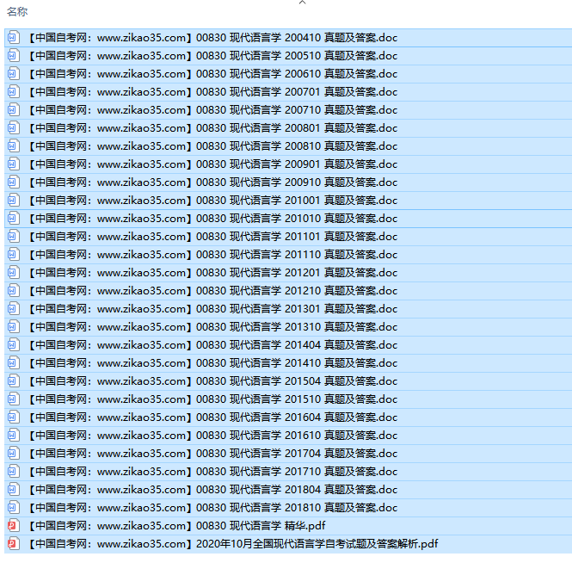The width and height of the screenshot is (572, 569).
Task: Select file name 现代语言学 201301 真题及答案.doc
Action: tap(313, 309)
